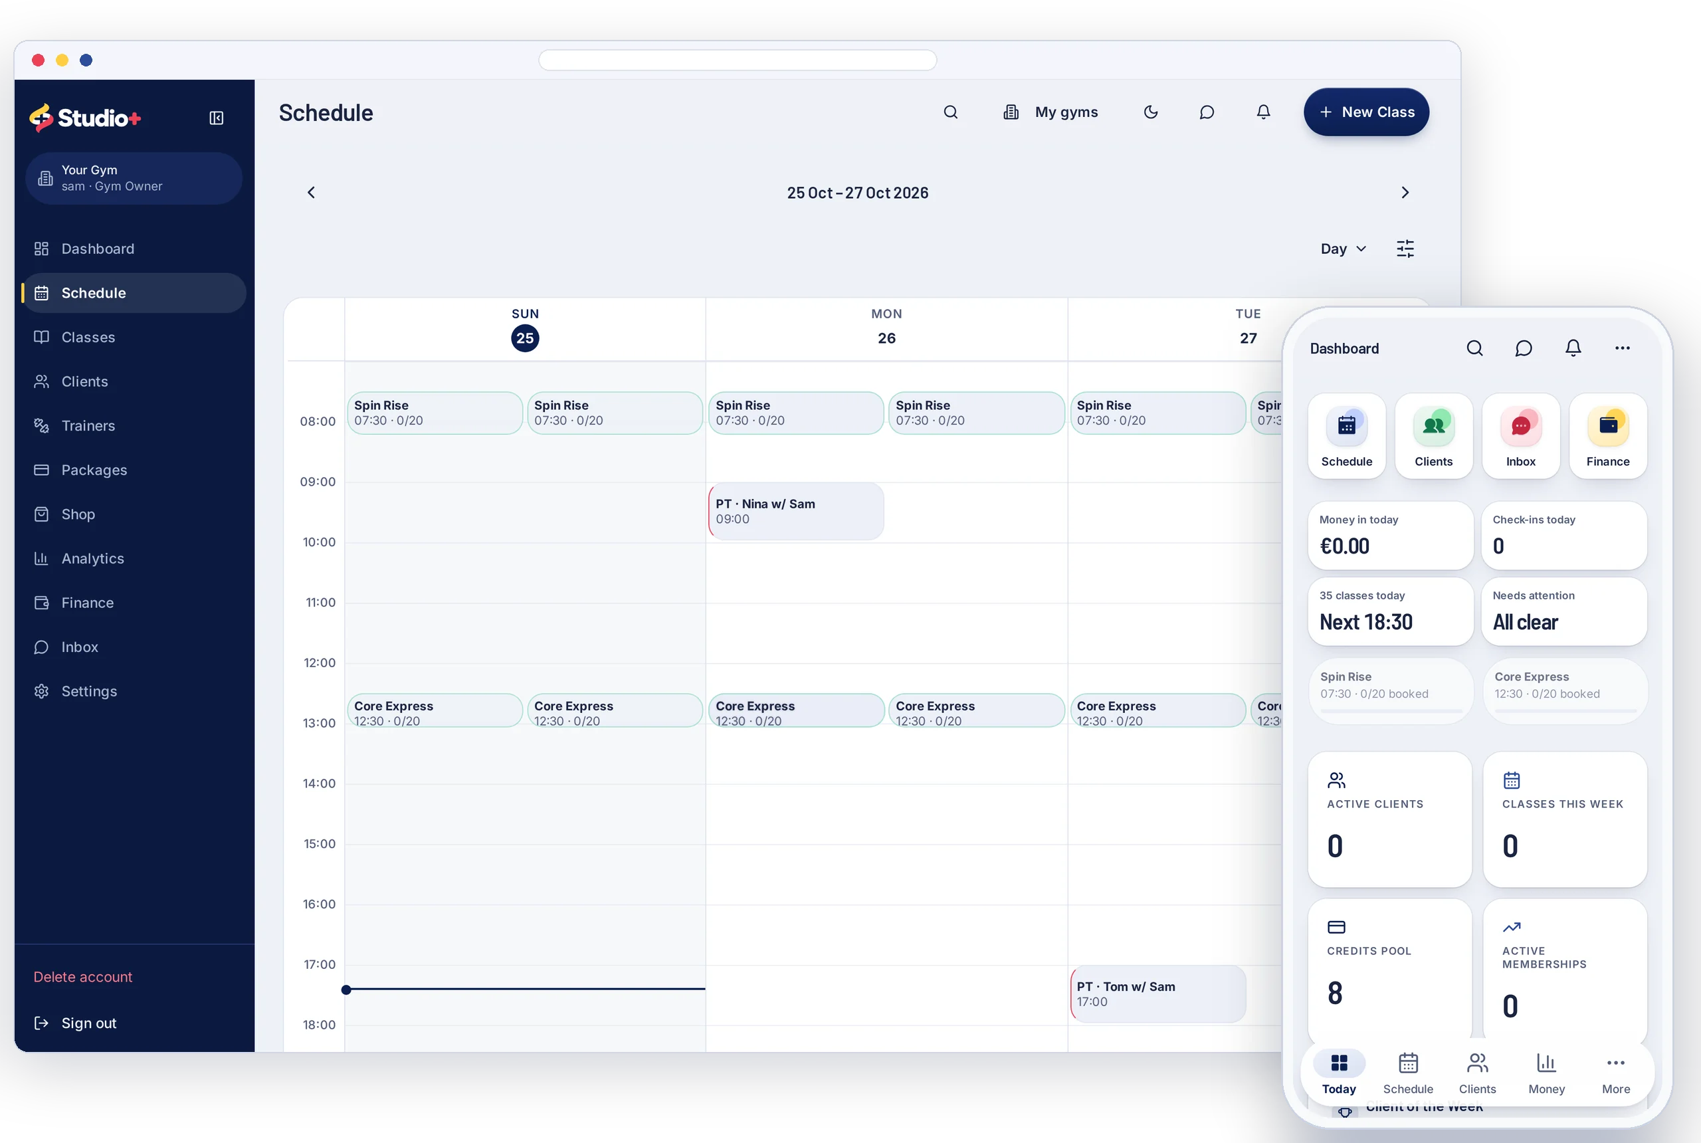Open Shop in the sidebar
The width and height of the screenshot is (1701, 1143).
[134, 514]
